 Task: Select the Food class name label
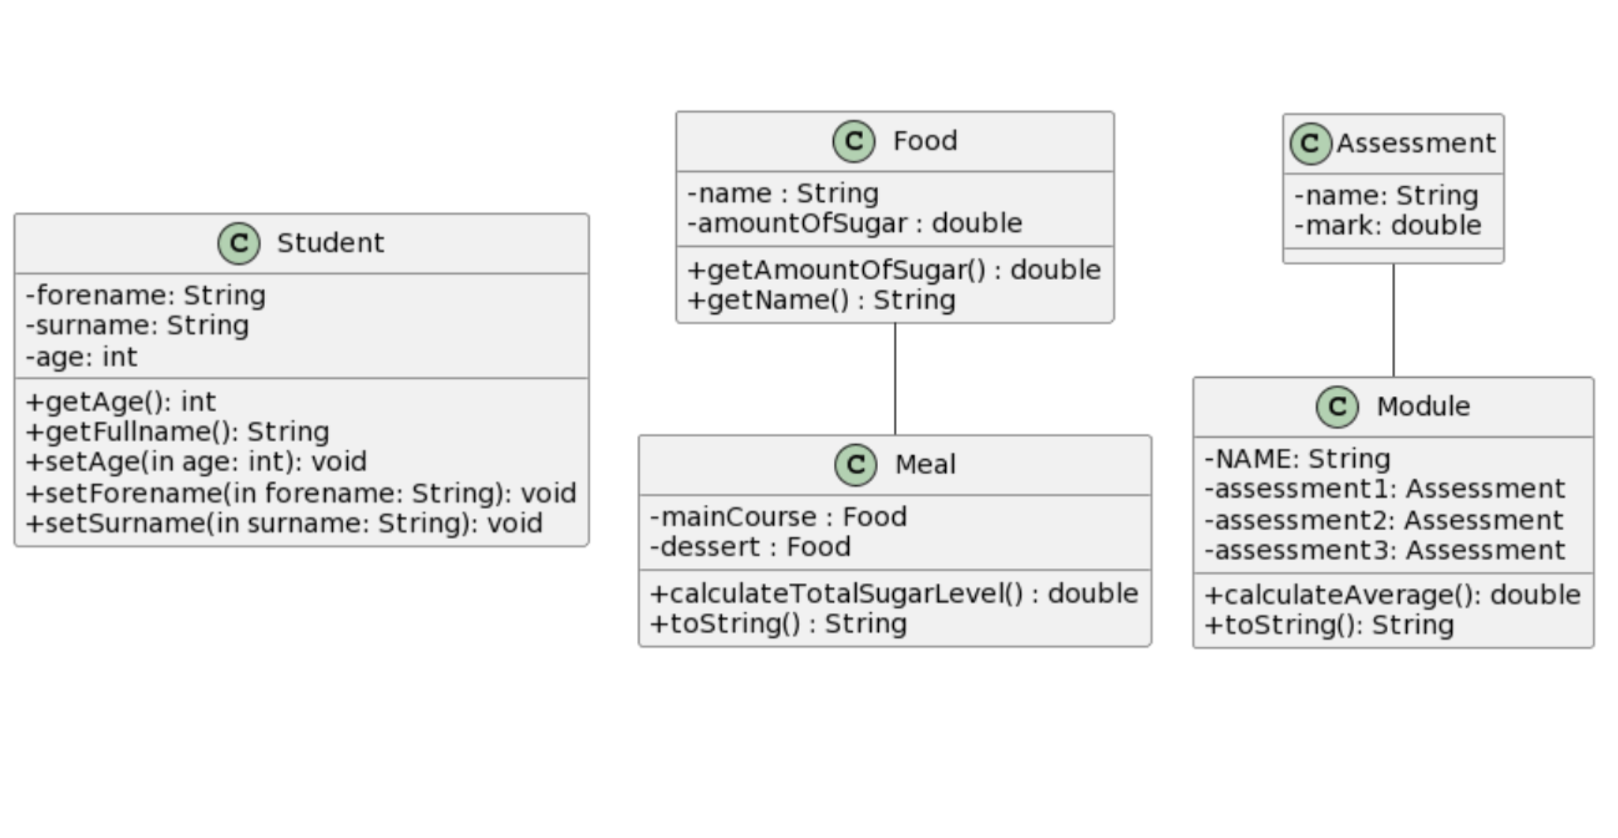[925, 141]
